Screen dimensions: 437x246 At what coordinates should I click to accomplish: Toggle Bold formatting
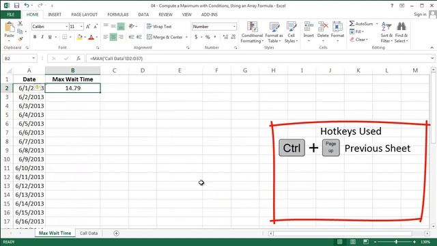tap(35, 37)
